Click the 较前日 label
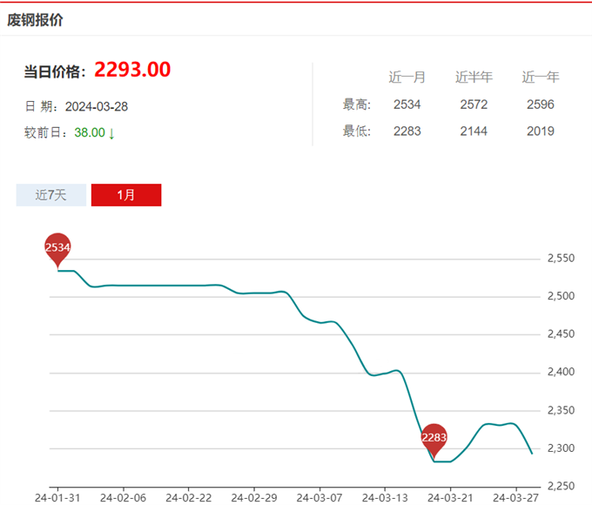The image size is (592, 505). [x=46, y=132]
